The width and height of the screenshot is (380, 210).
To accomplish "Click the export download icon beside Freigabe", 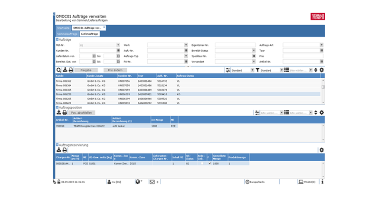I will pos(65,70).
